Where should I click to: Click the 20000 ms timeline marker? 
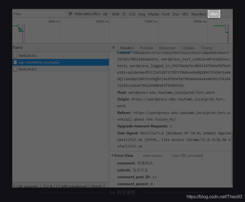pyautogui.click(x=200, y=21)
